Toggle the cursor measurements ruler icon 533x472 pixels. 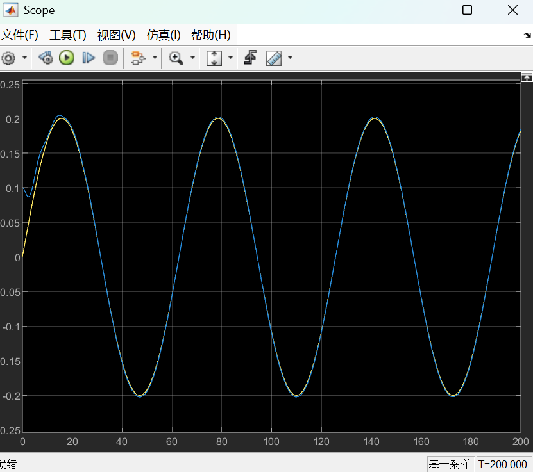274,58
